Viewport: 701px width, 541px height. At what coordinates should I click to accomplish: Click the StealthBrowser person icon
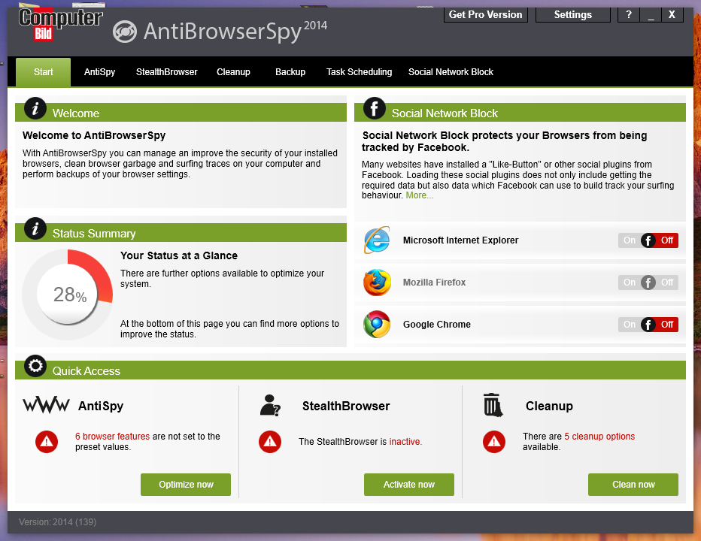[x=270, y=405]
